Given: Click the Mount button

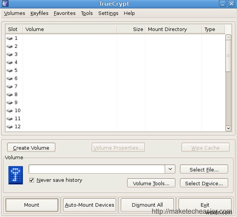Looking at the screenshot, I should [32, 205].
